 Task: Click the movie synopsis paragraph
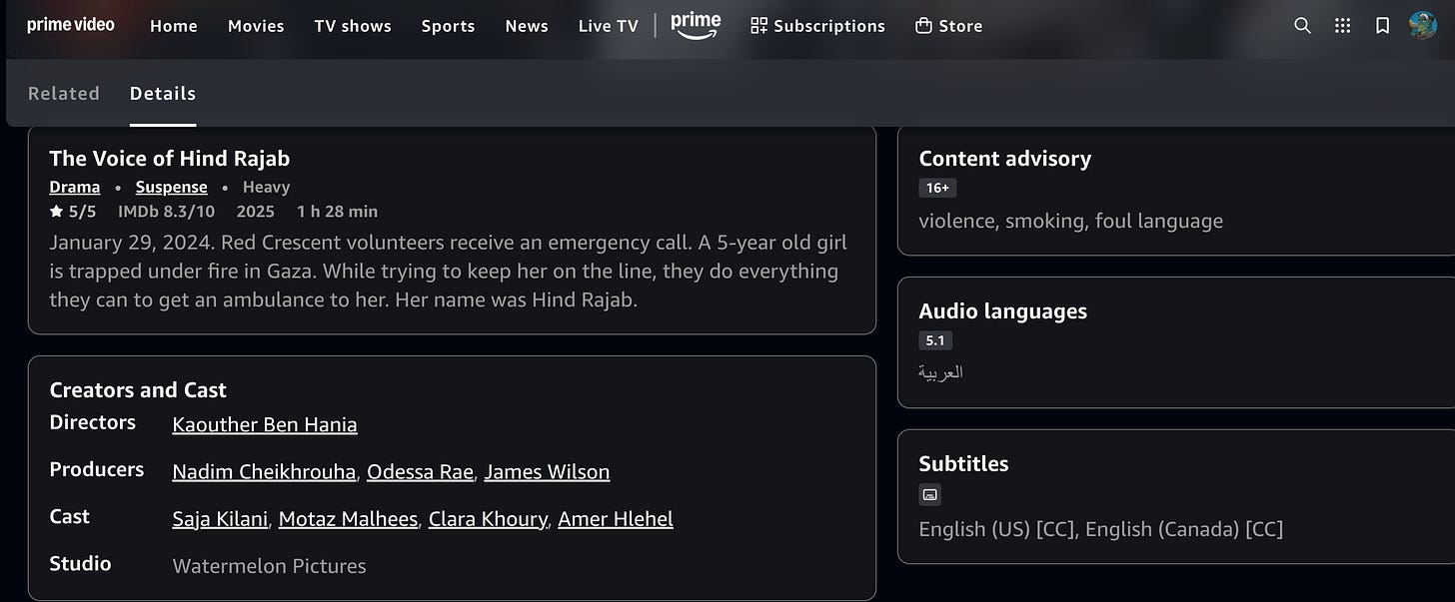(449, 271)
